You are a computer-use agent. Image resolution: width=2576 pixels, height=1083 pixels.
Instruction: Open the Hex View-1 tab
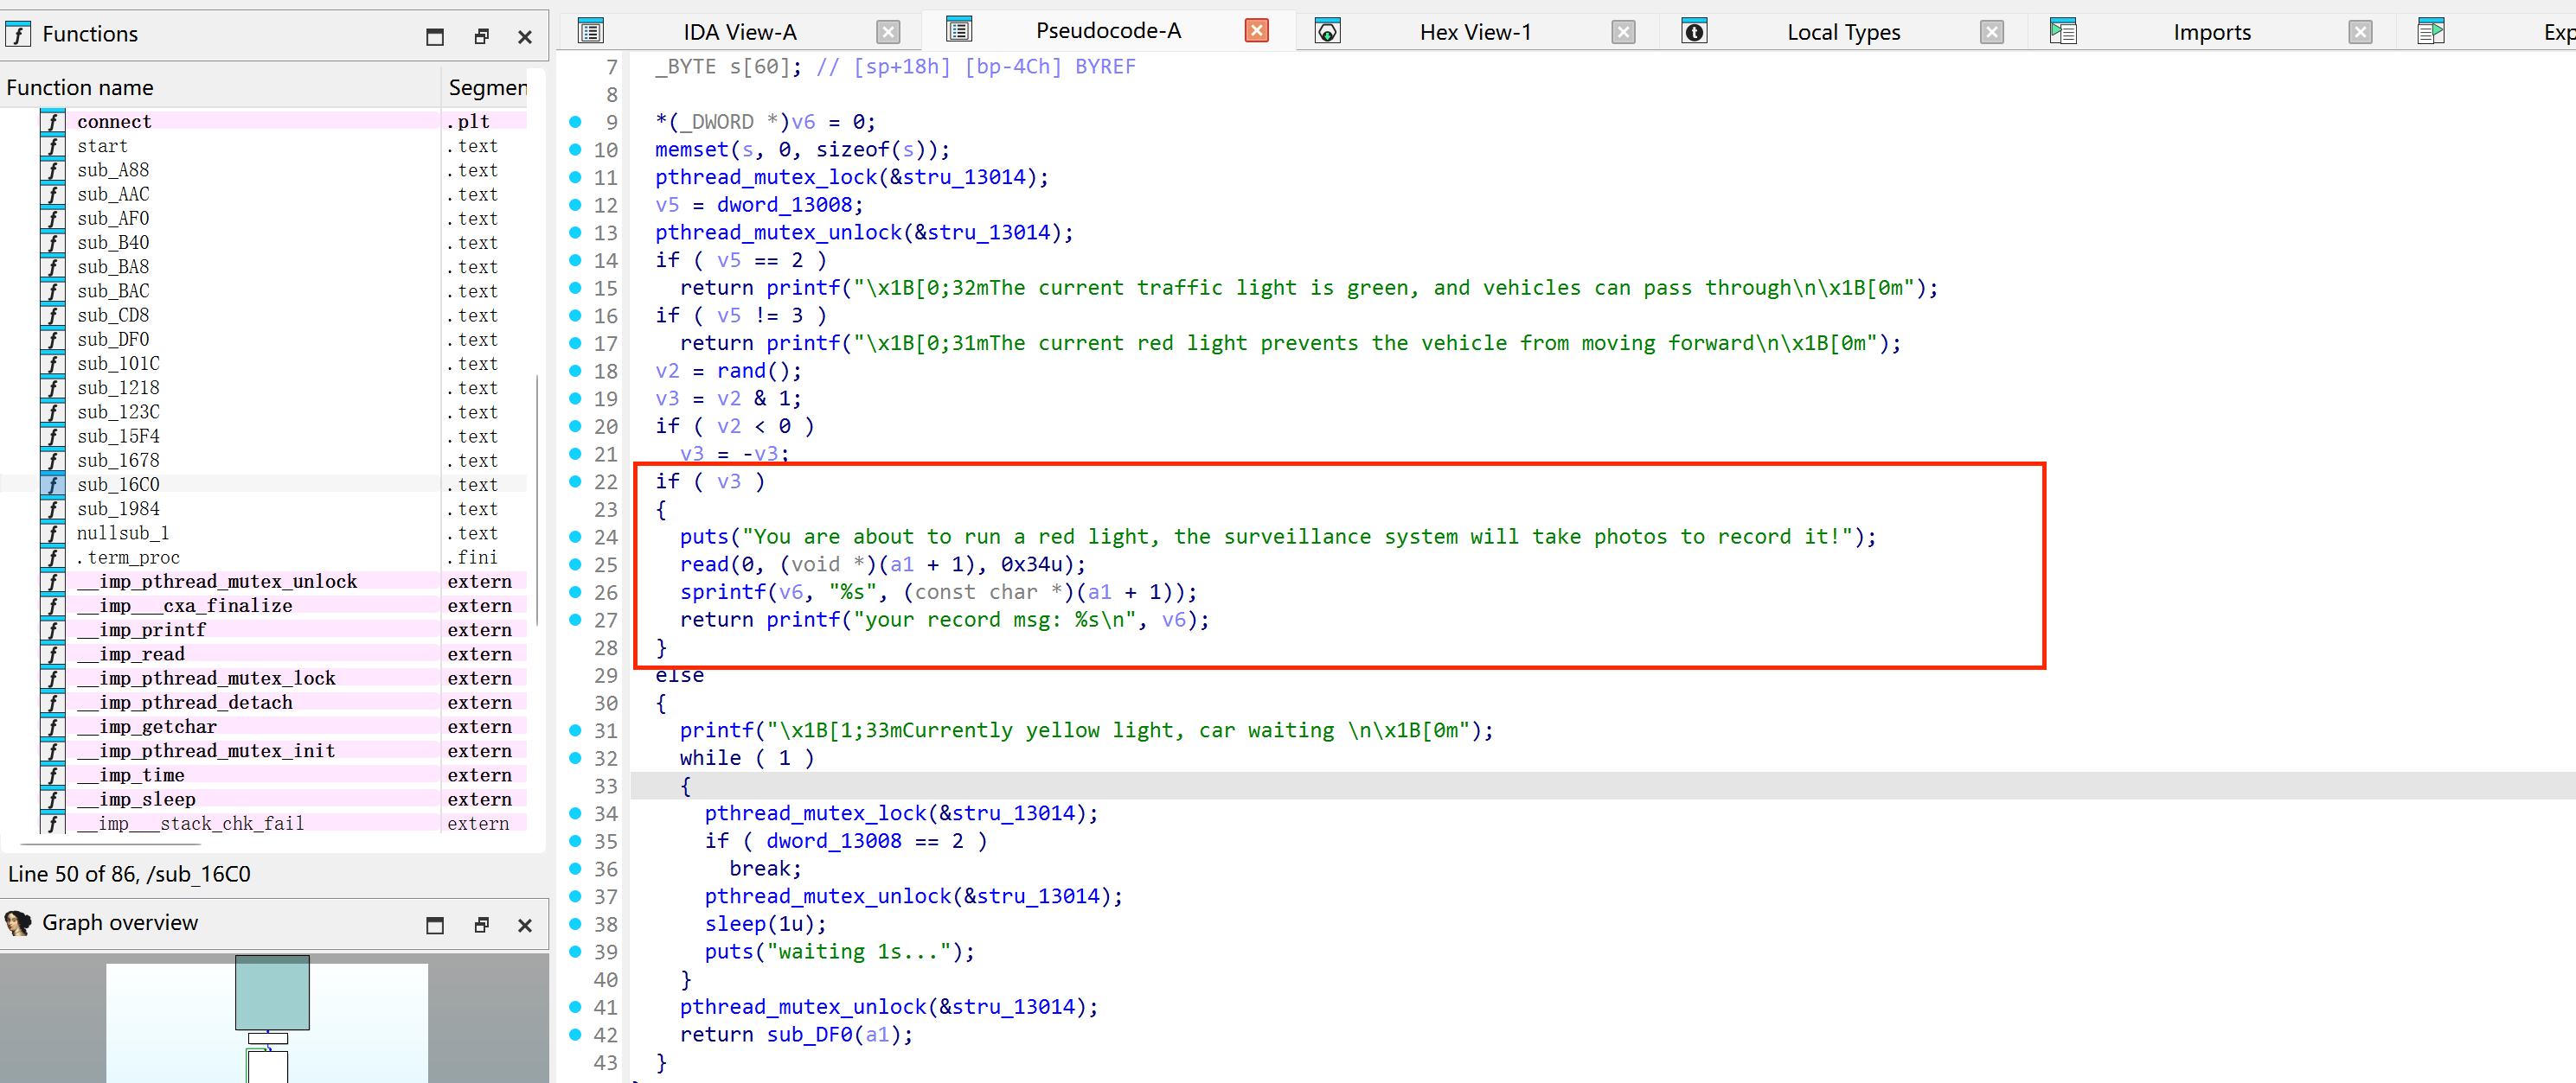tap(1475, 32)
